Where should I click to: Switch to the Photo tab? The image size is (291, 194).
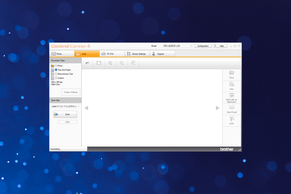tap(62, 54)
